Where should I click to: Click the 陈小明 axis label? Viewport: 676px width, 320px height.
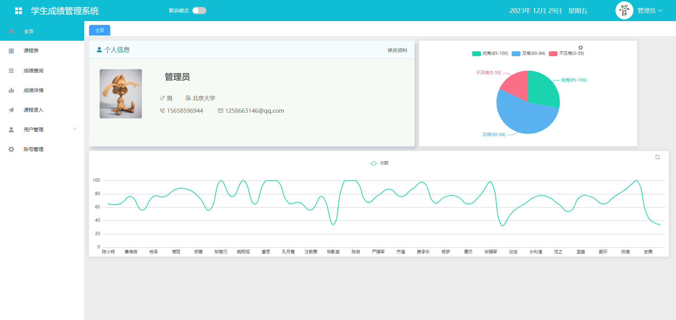coord(108,252)
